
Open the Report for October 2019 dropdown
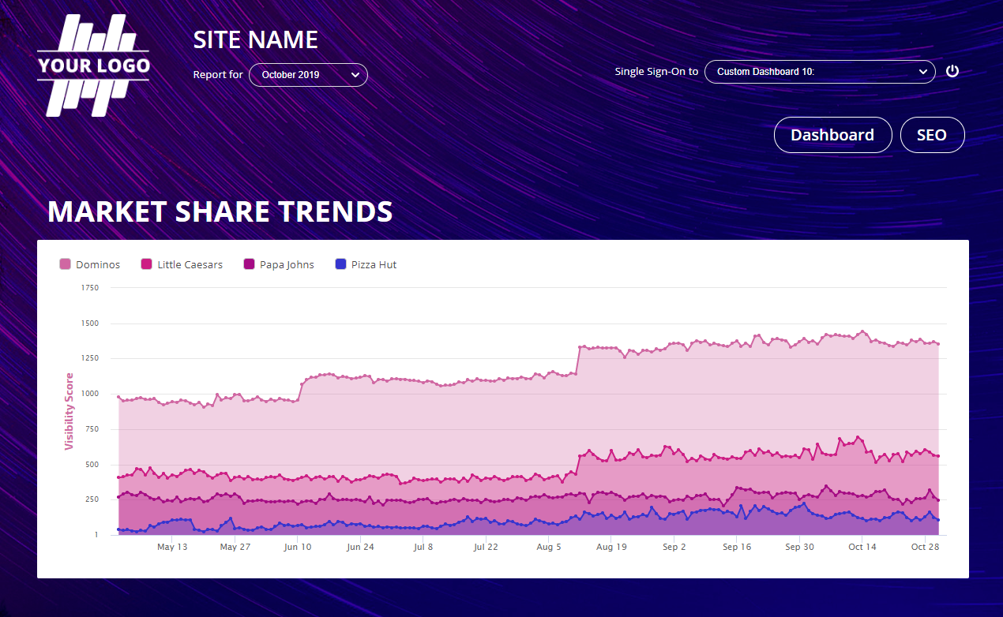coord(308,75)
